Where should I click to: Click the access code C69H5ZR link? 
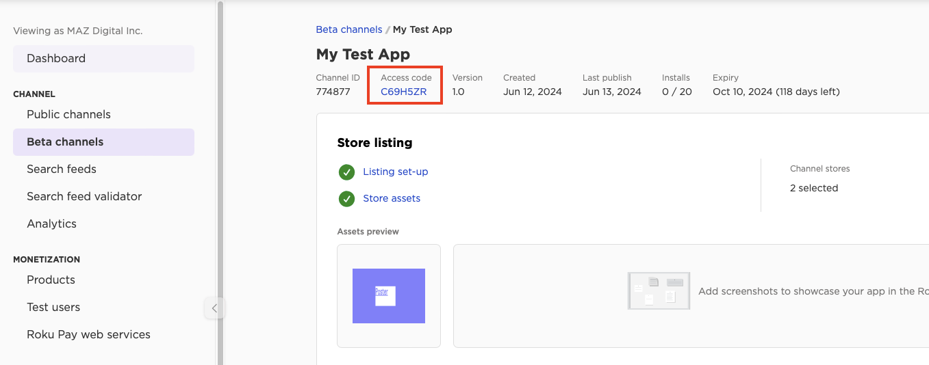coord(403,92)
